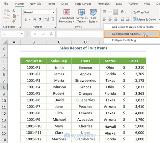This screenshot has height=143, width=160.
Task: Apply Accounting dollar number format
Action: pyautogui.click(x=26, y=19)
